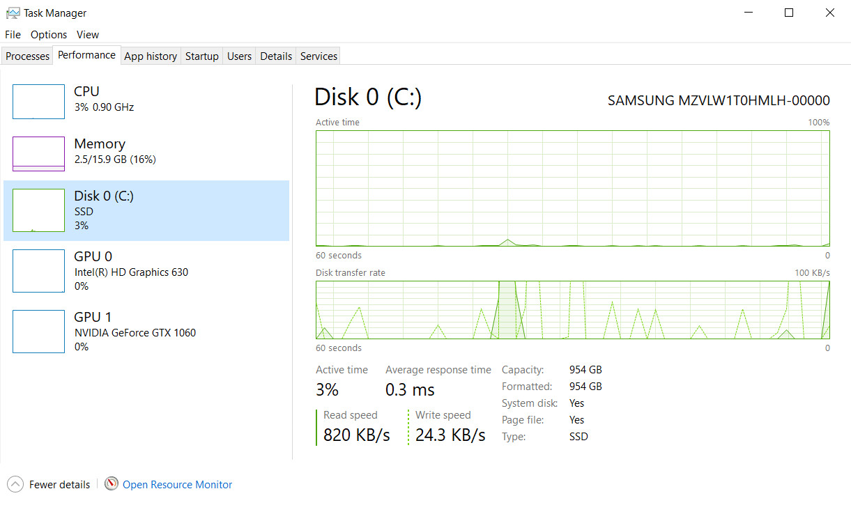Switch to the App history tab
851x505 pixels.
click(151, 56)
